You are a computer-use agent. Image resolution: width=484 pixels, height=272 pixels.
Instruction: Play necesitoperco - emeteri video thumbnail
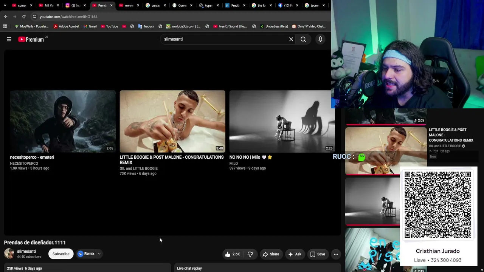click(63, 121)
